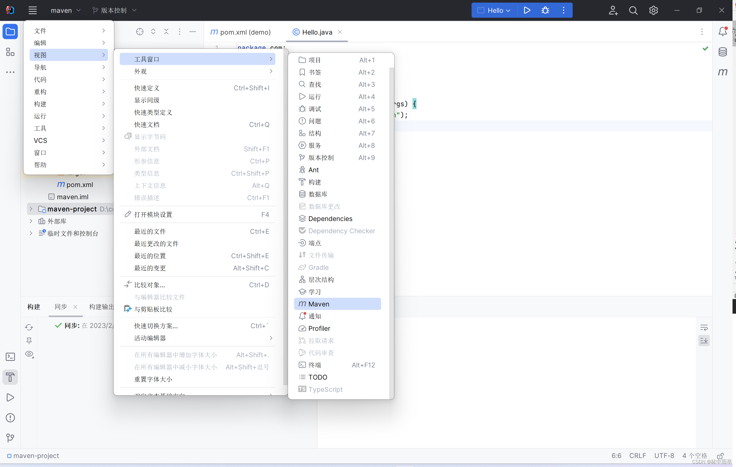Open the Terminal icon in left sidebar
The image size is (736, 467).
tap(10, 357)
